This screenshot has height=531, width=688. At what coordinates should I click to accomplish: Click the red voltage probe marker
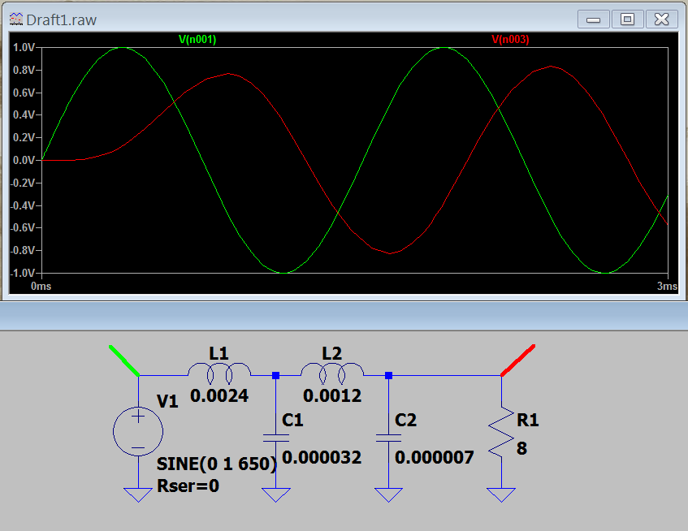517,360
